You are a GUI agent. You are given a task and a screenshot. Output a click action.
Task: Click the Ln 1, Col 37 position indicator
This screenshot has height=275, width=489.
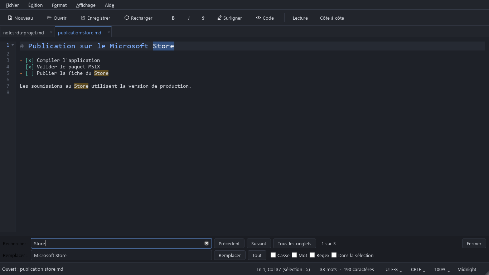283,269
